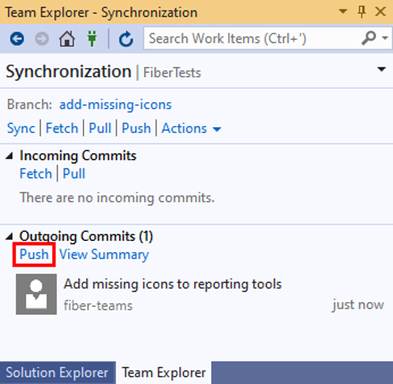Expand the Synchronization page menu arrow
The image size is (393, 384).
[382, 70]
